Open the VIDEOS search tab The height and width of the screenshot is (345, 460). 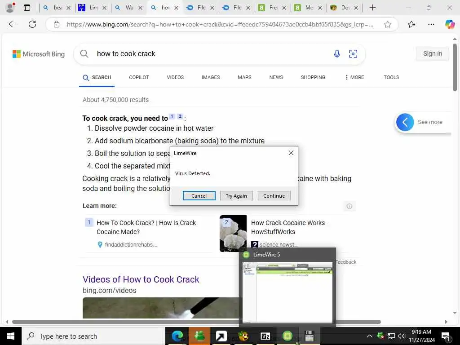click(175, 77)
